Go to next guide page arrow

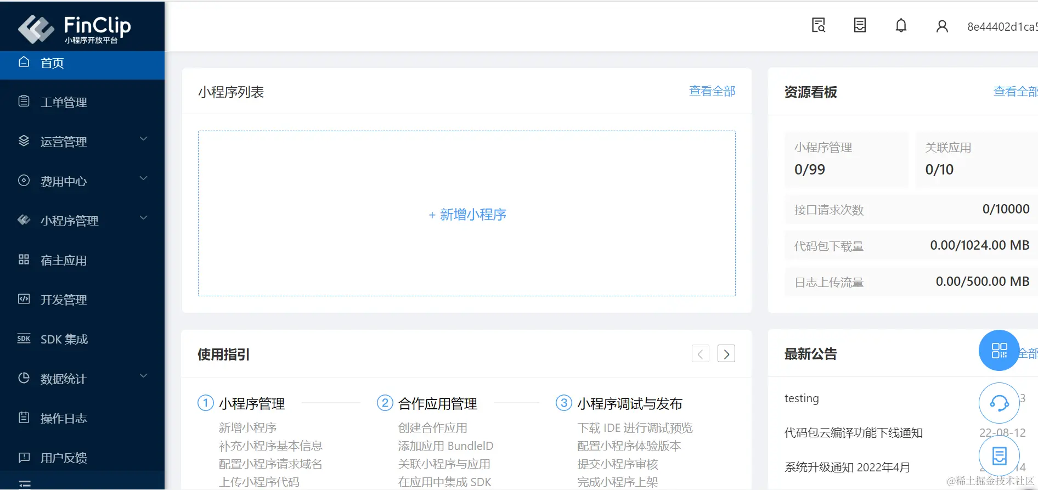(x=726, y=354)
